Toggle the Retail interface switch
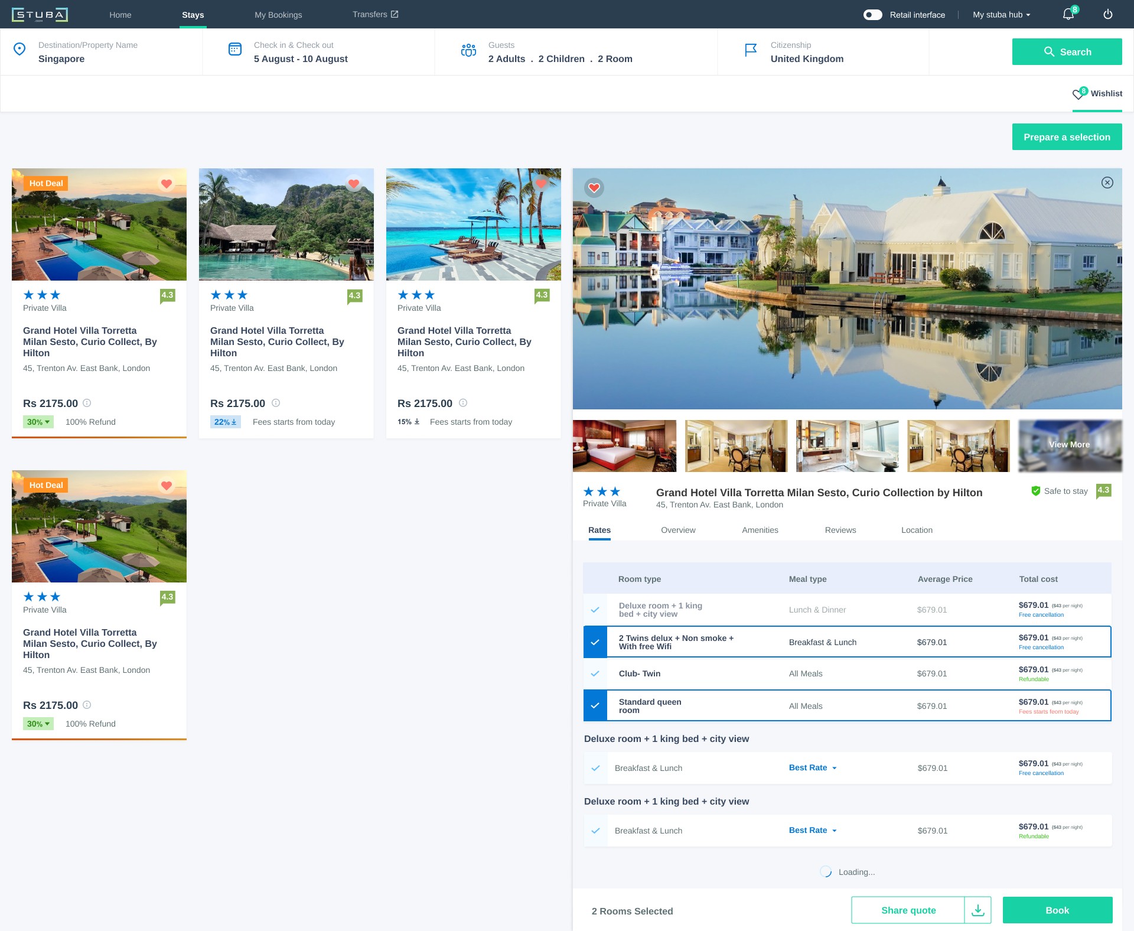The image size is (1134, 931). 872,15
